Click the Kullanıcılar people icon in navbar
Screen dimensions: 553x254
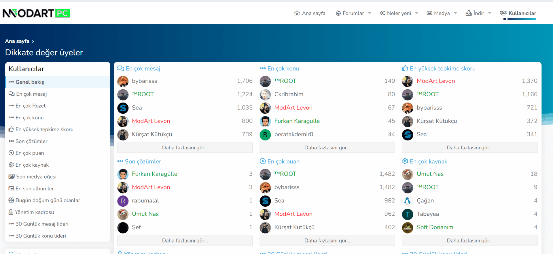[503, 13]
